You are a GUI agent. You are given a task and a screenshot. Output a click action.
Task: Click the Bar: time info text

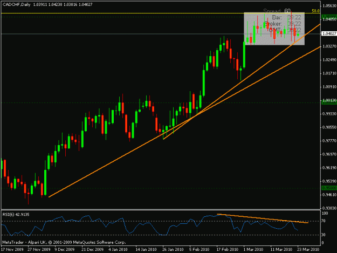[286, 17]
